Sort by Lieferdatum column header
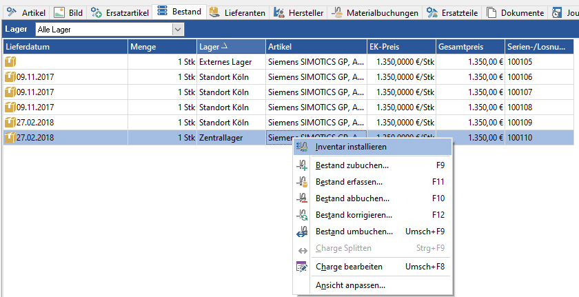579x297 pixels. click(x=65, y=47)
